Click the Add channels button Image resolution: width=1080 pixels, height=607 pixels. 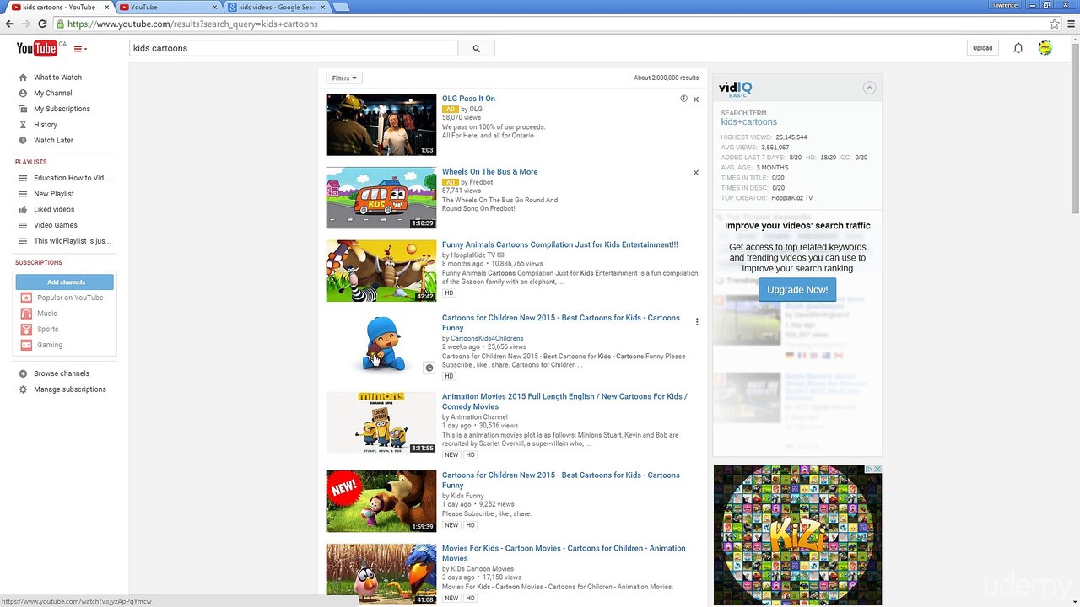pos(66,282)
